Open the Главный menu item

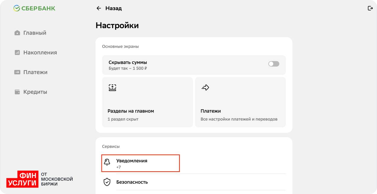[x=35, y=33]
